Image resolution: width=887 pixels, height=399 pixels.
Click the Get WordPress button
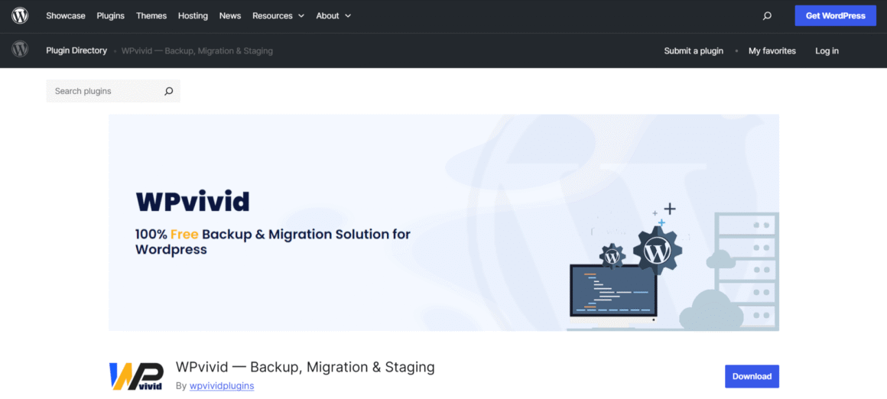click(x=836, y=16)
